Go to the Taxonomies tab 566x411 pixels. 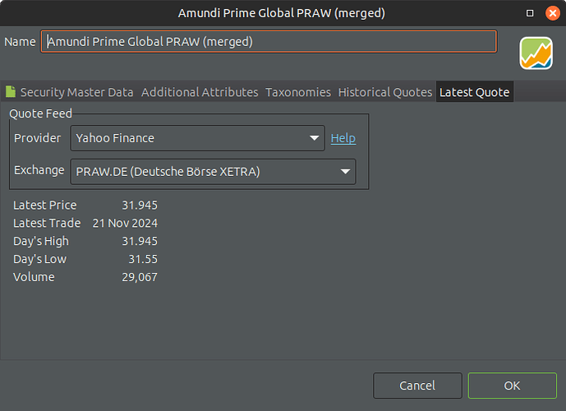pyautogui.click(x=298, y=92)
